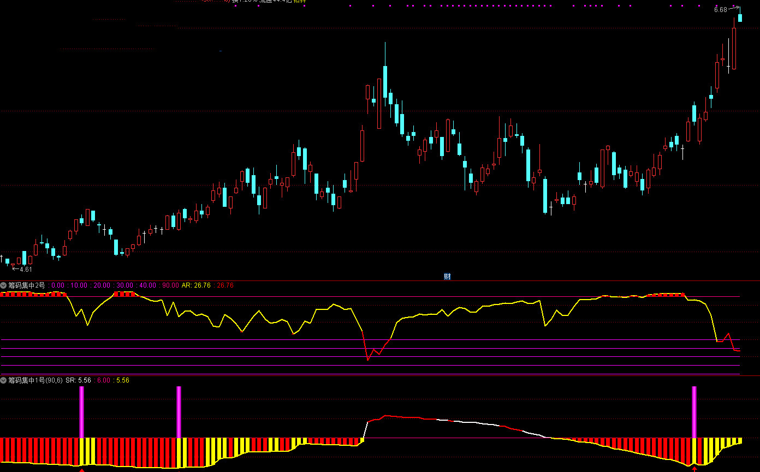Viewport: 760px width, 472px height.
Task: Click the 90.00 parameter value in 筹码集中2号
Action: tap(170, 285)
